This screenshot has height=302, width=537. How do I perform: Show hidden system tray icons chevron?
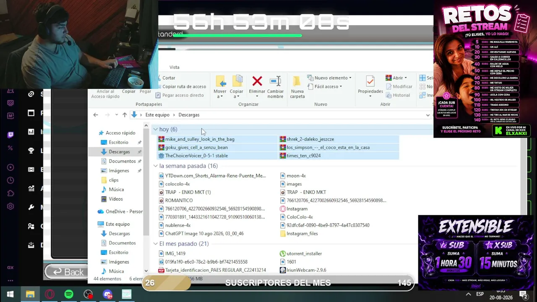coord(468,294)
